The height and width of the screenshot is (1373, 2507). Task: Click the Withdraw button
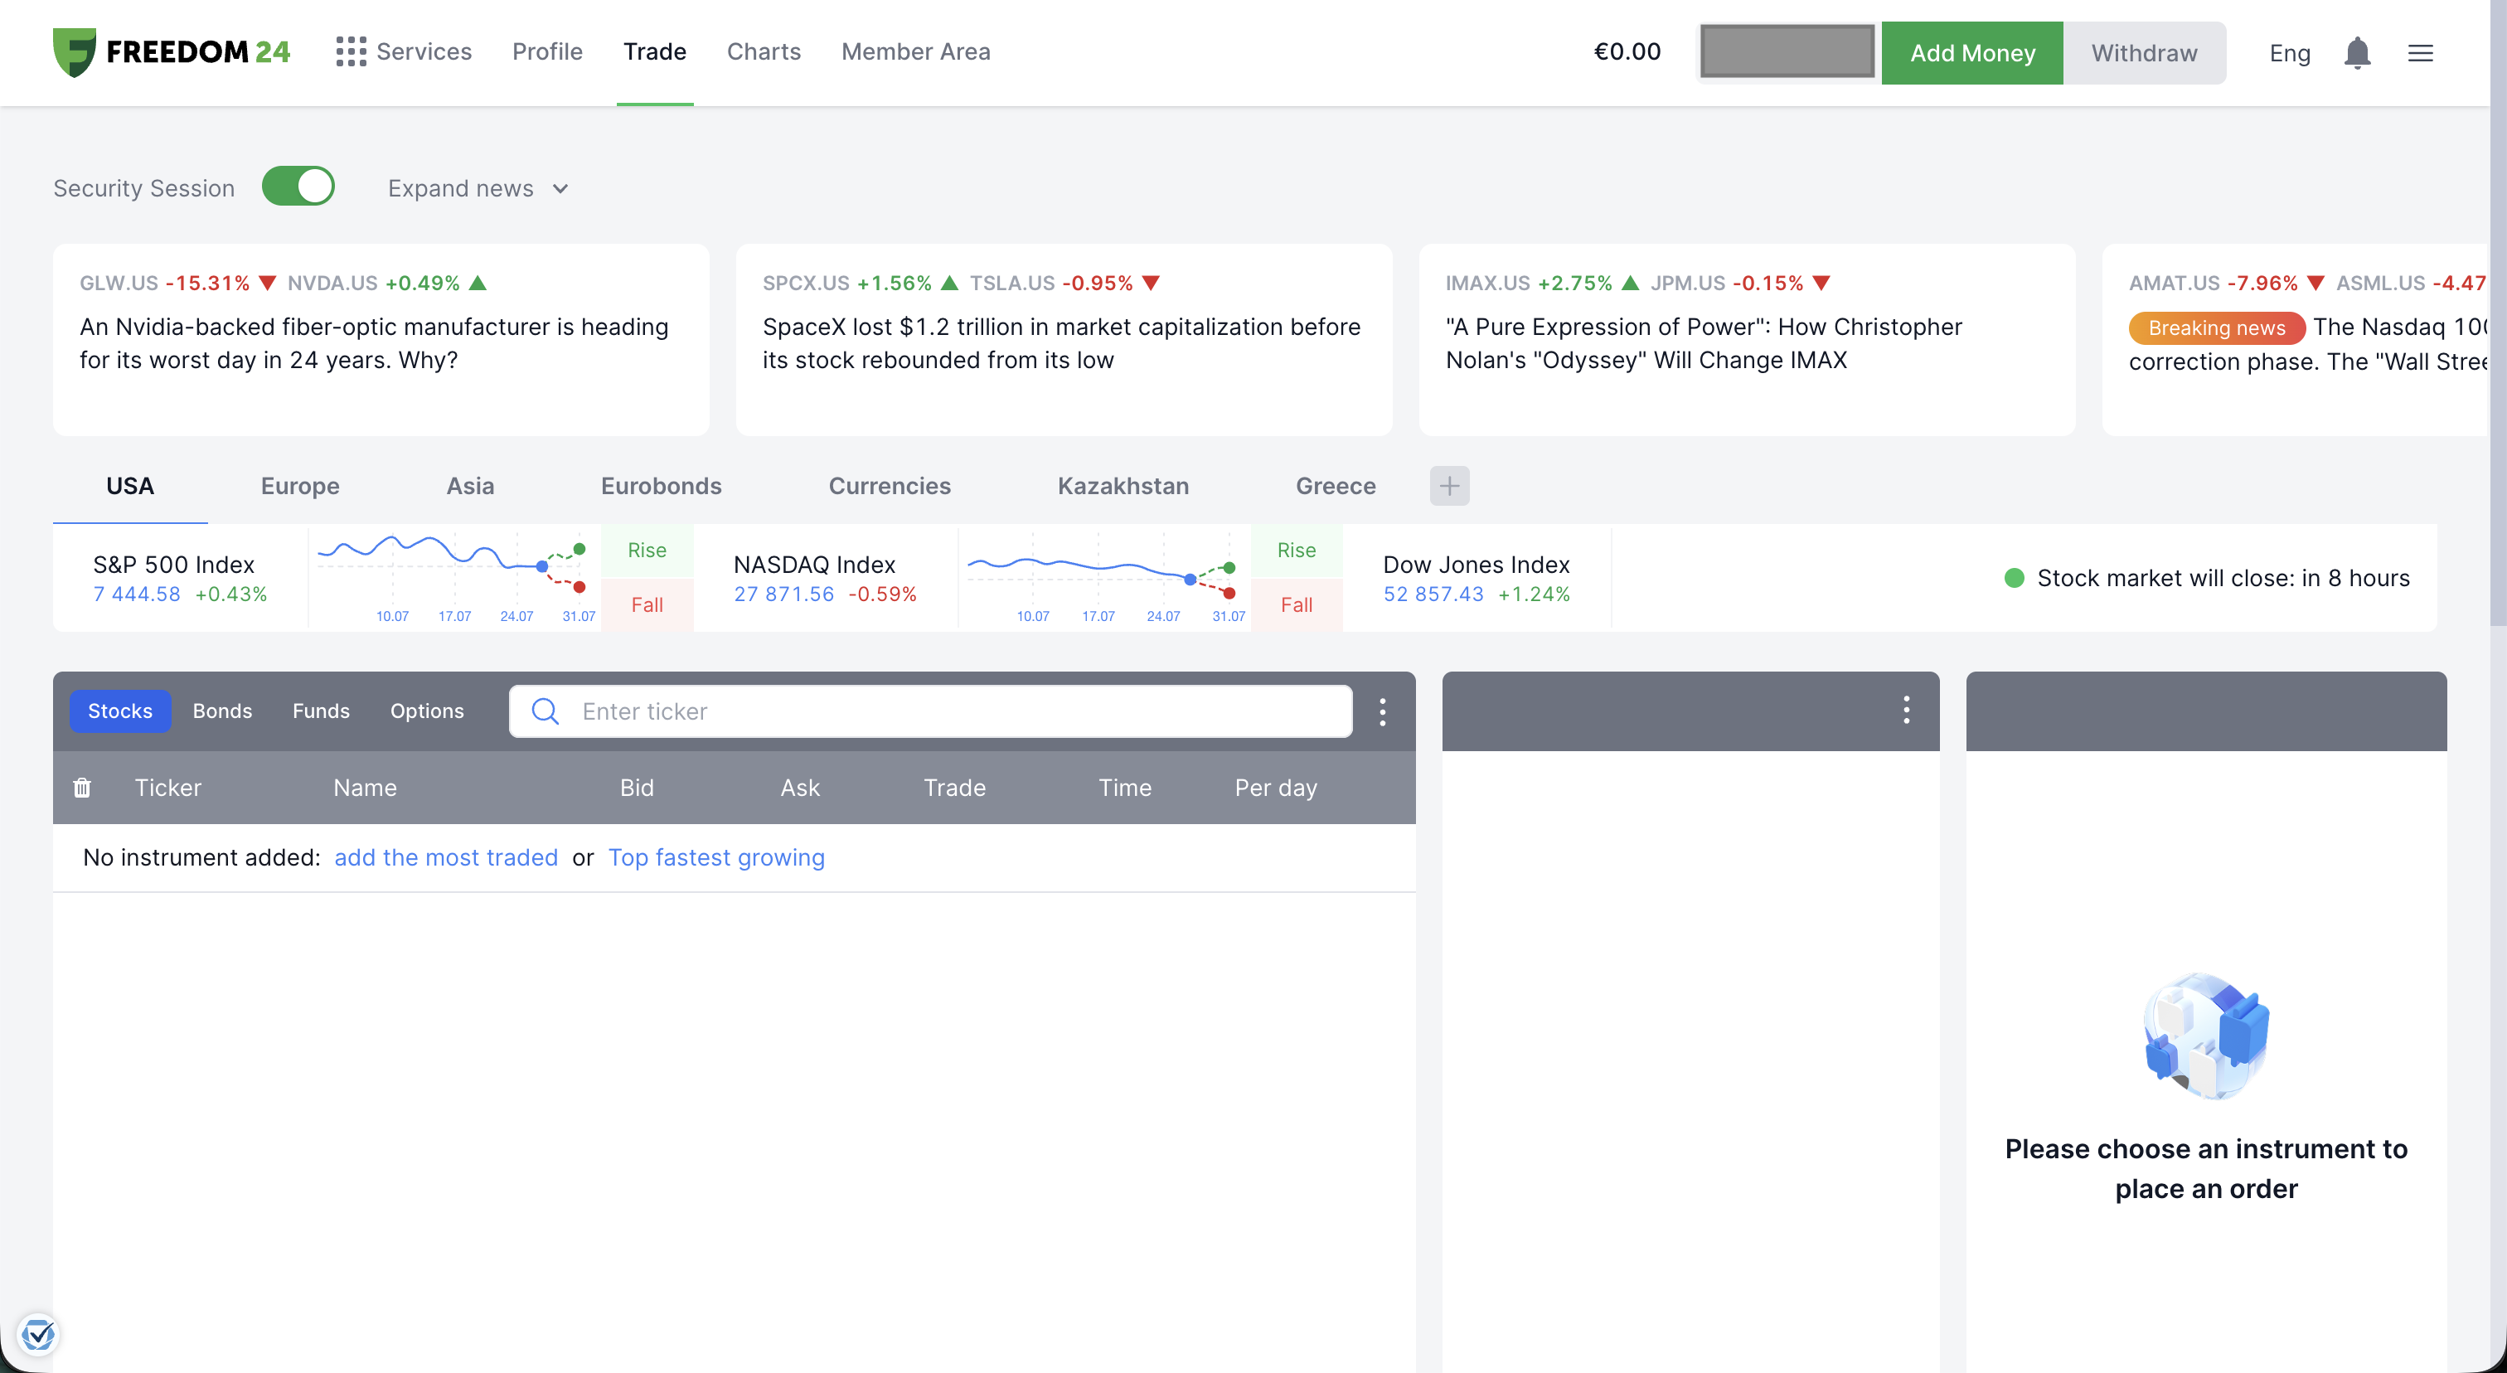(x=2144, y=52)
